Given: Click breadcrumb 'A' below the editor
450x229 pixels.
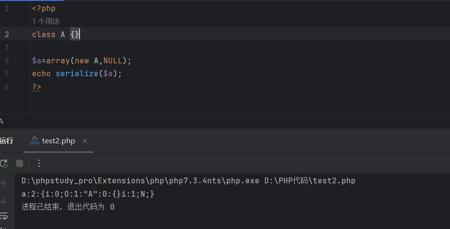Looking at the screenshot, I should 1,121.
